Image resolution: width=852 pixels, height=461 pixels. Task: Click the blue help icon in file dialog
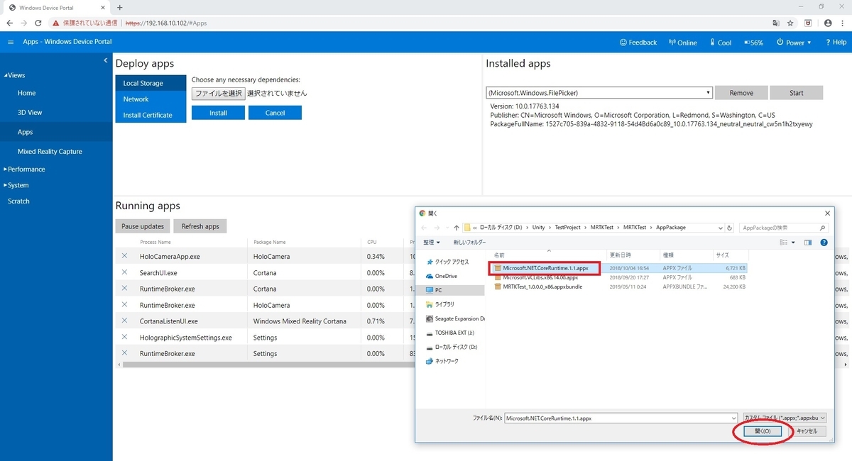click(x=824, y=243)
